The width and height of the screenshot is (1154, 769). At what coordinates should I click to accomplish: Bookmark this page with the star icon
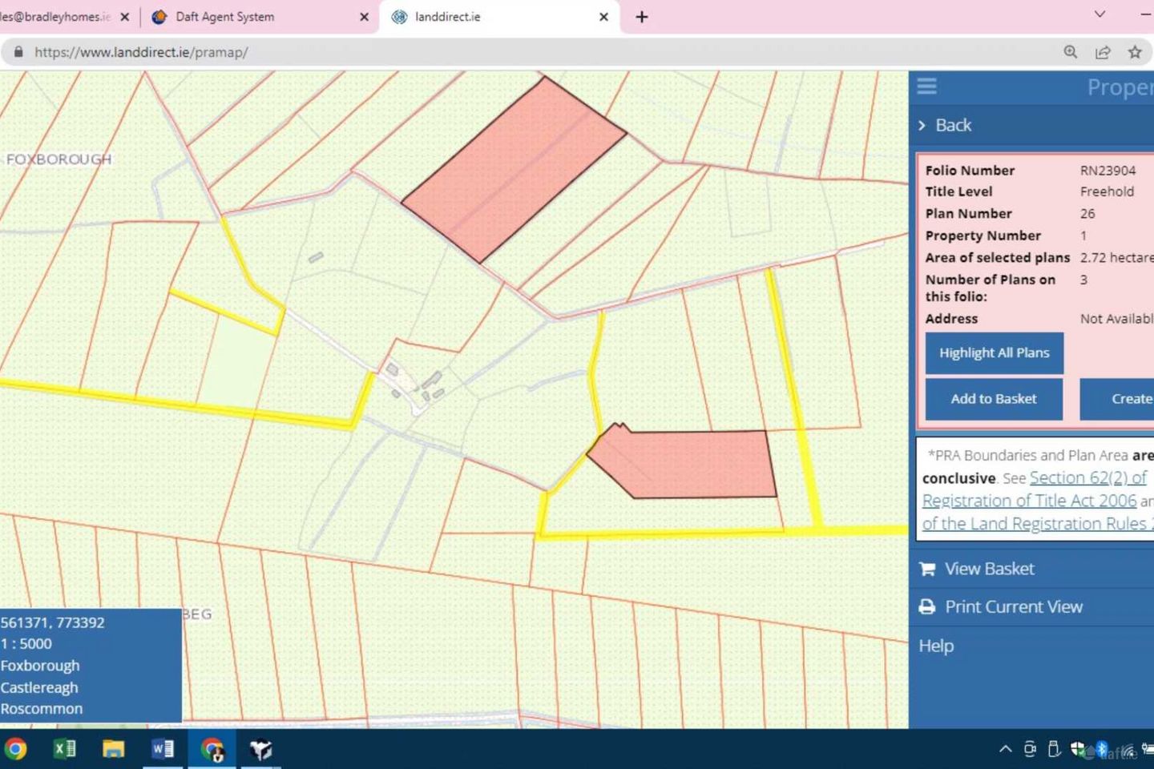(x=1135, y=52)
